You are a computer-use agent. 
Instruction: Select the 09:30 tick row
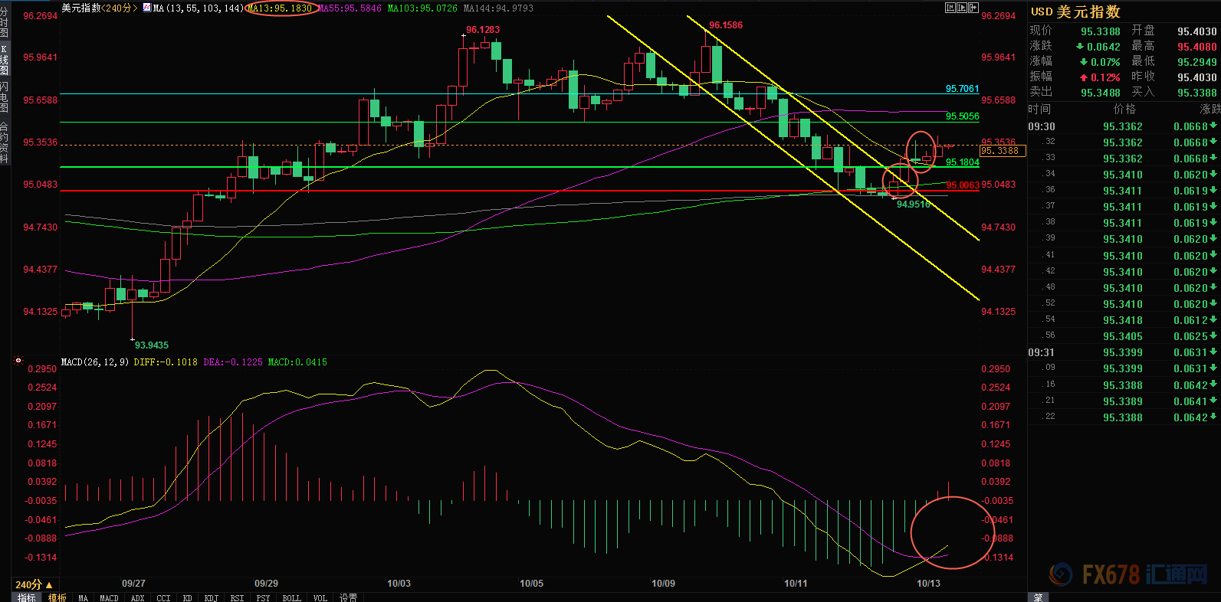(x=1124, y=126)
